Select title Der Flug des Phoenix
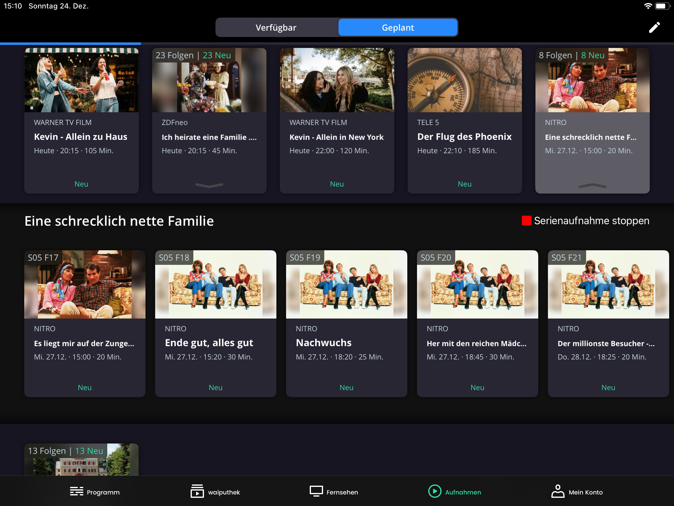 (x=464, y=137)
